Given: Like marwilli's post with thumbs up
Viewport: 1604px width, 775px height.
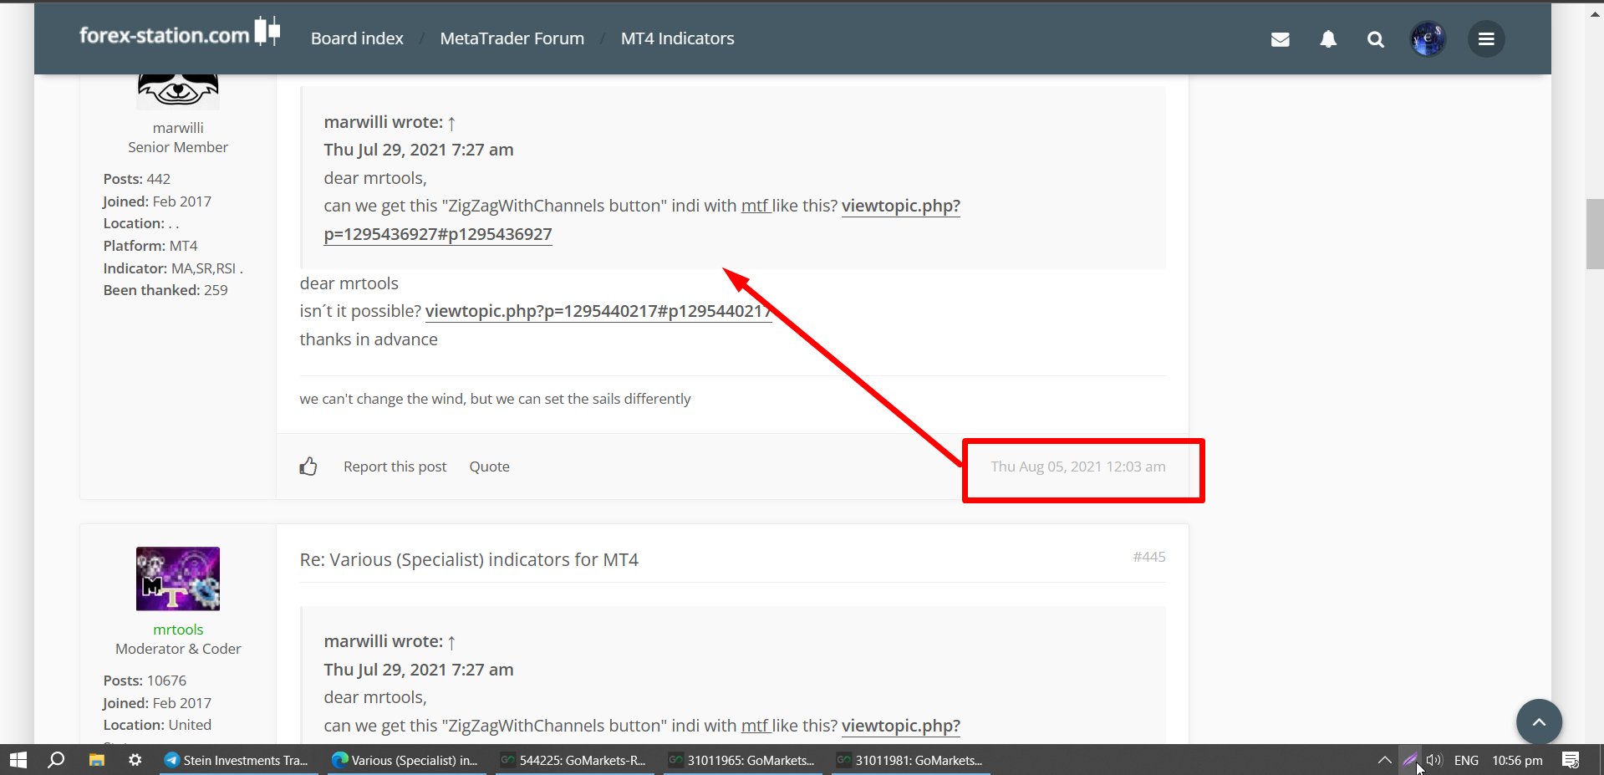Looking at the screenshot, I should click(x=308, y=466).
